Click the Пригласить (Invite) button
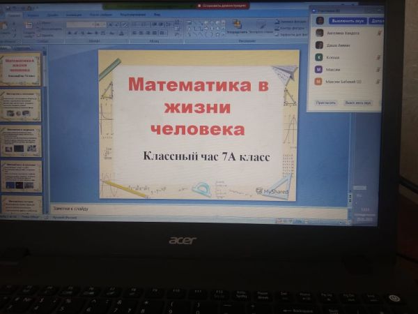The image size is (418, 314). point(326,103)
